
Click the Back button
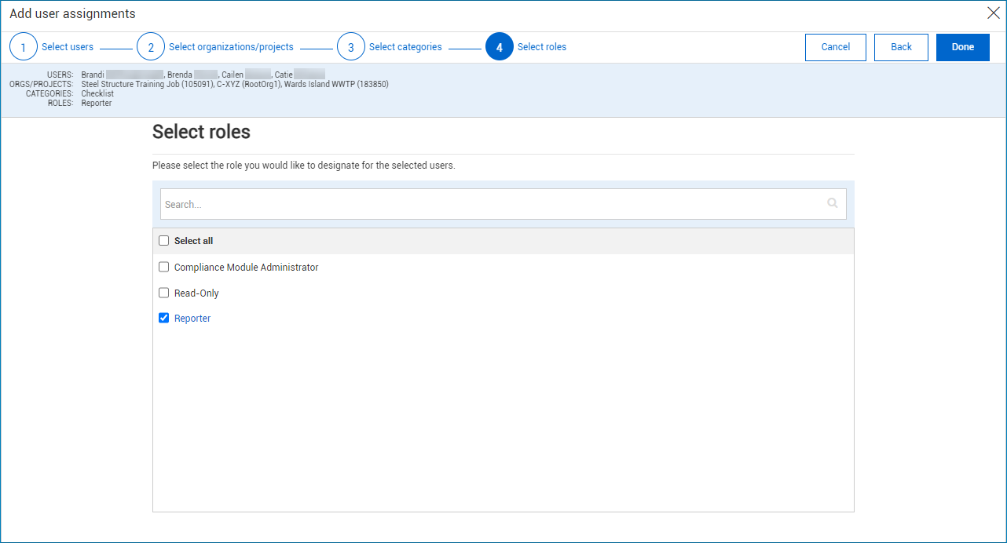(x=901, y=47)
